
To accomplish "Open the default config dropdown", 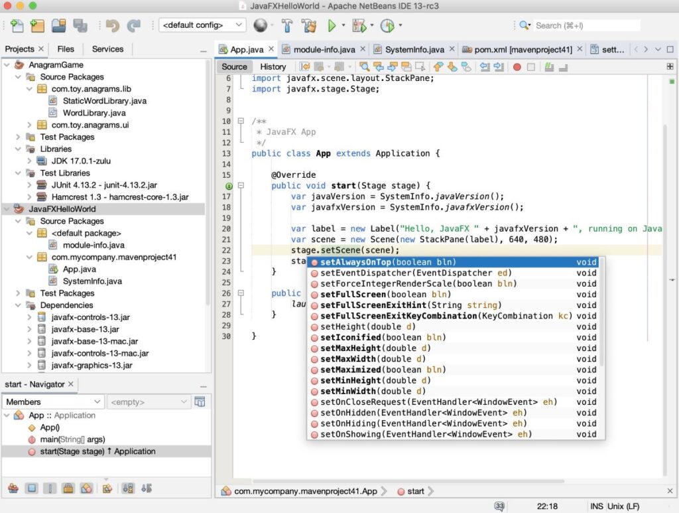I will pos(202,25).
